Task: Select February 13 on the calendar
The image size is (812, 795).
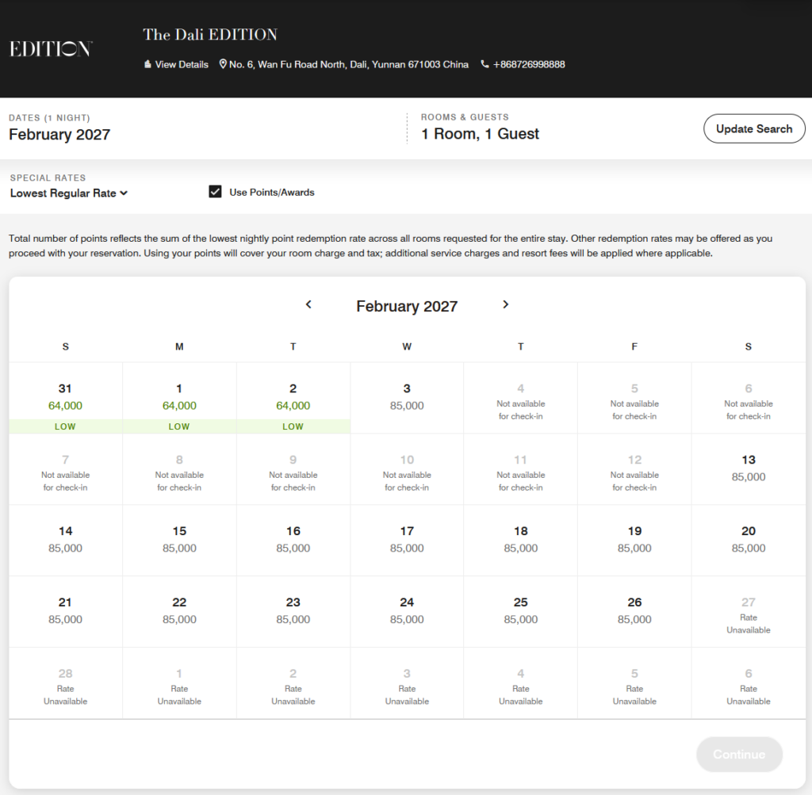Action: pyautogui.click(x=748, y=468)
